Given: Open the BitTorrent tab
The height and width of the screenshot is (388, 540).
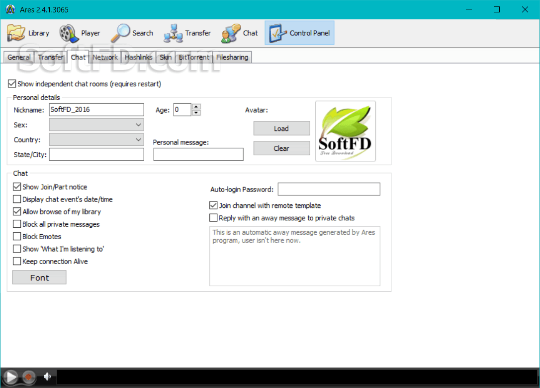Looking at the screenshot, I should (x=194, y=57).
